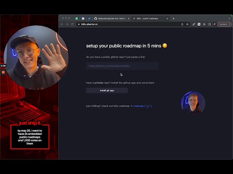Click the red stop recording button
The image size is (233, 174).
3,72
